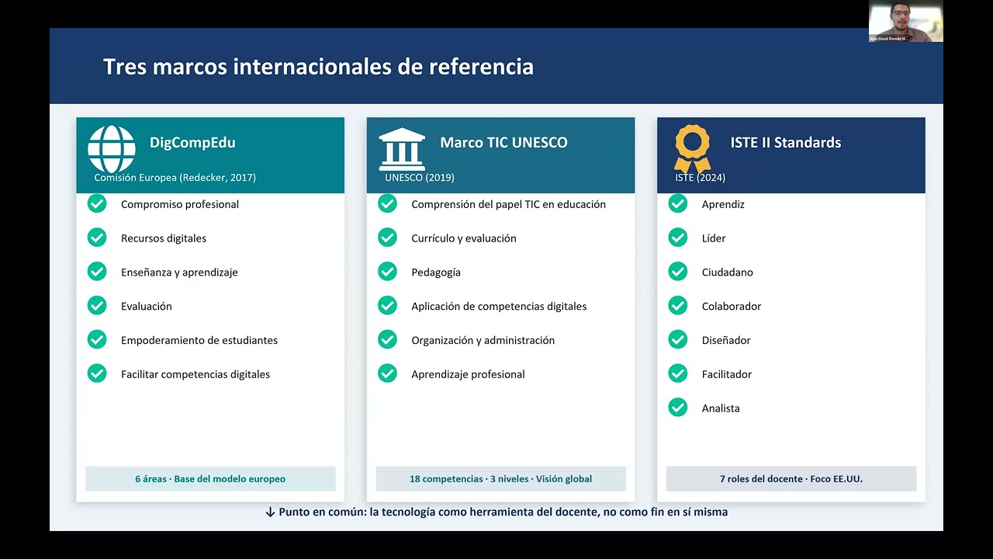Click the checkmark beside Evaluación
Viewport: 993px width, 559px height.
tap(97, 306)
